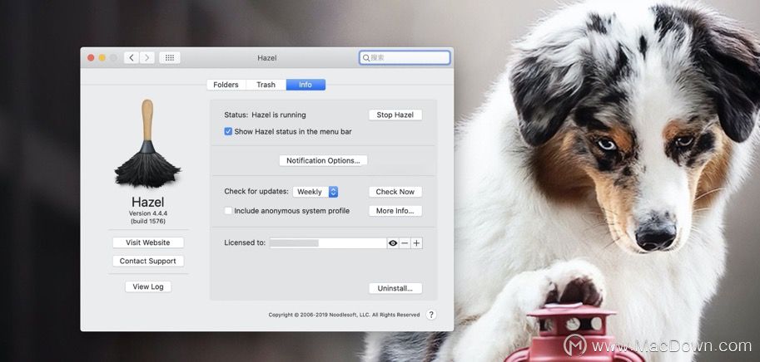Click the Uninstall button
760x362 pixels.
(x=395, y=289)
